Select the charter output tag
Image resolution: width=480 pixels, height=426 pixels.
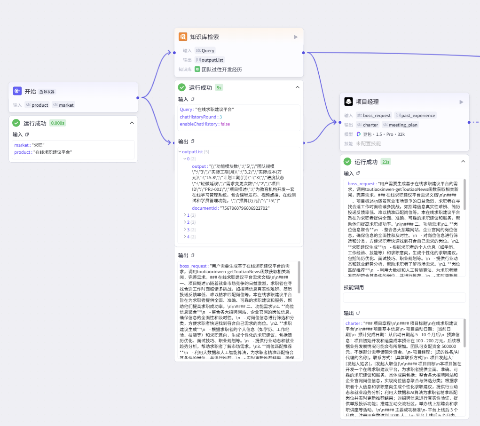368,125
